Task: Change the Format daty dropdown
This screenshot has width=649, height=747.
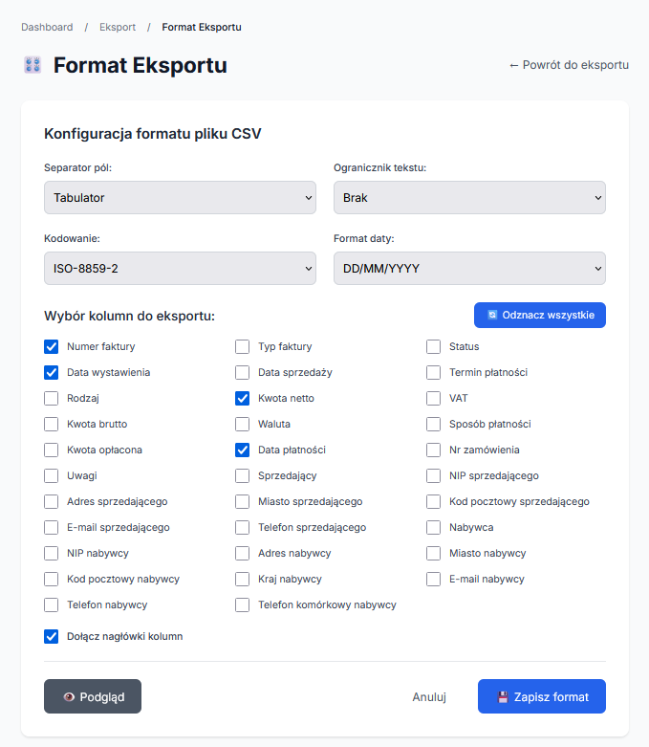Action: [469, 269]
